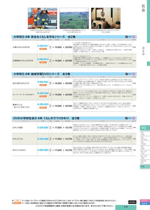
Task: Click orange badge in the bottom footnote legend
Action: click(x=18, y=203)
